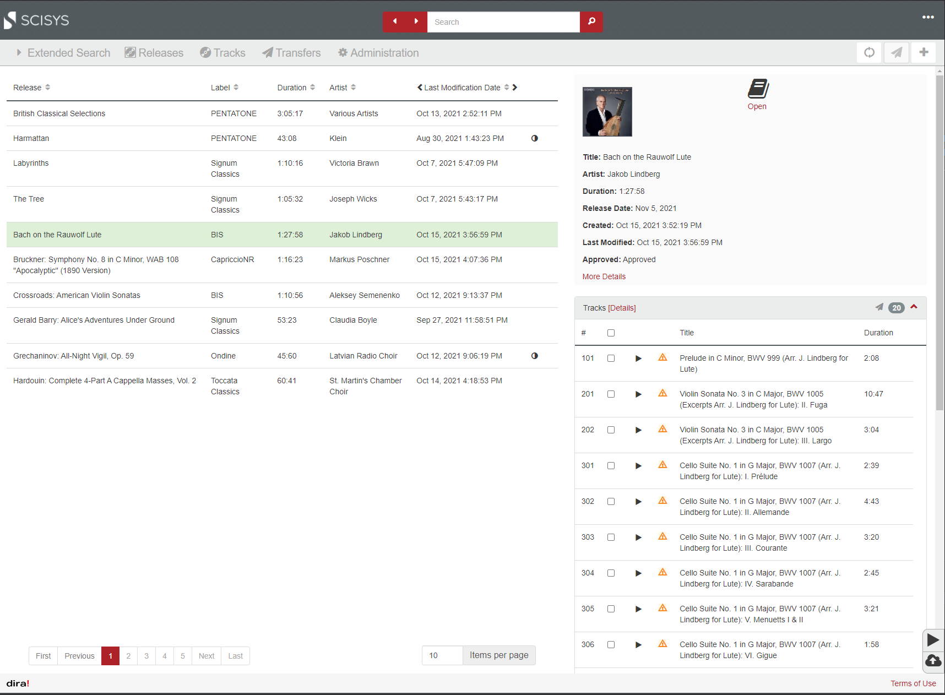Check the box for track 302
This screenshot has height=695, width=945.
tap(611, 501)
